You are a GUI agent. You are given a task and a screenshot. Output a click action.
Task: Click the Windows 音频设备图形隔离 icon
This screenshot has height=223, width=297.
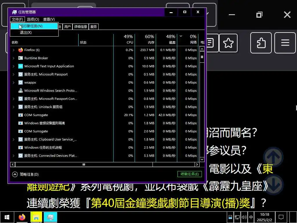[x=21, y=123]
